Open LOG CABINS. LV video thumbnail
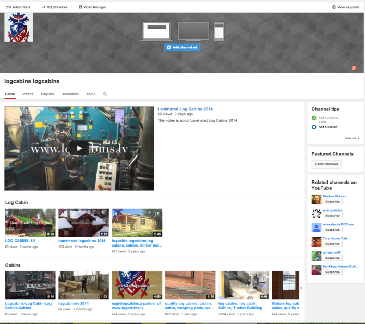365x324 pixels. tap(30, 223)
